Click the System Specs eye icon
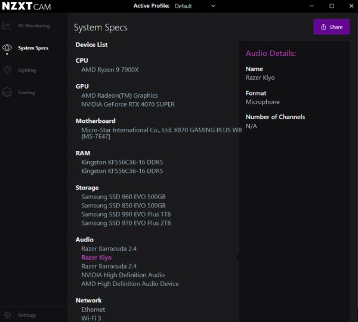This screenshot has width=358, height=322. 7,48
